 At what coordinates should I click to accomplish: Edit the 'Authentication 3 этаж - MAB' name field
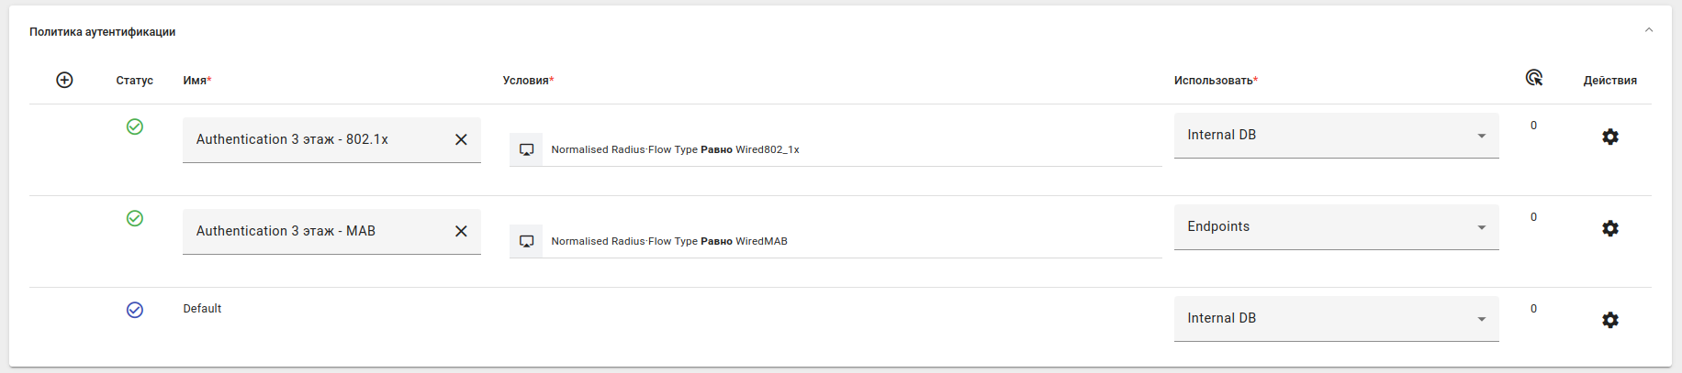[312, 231]
